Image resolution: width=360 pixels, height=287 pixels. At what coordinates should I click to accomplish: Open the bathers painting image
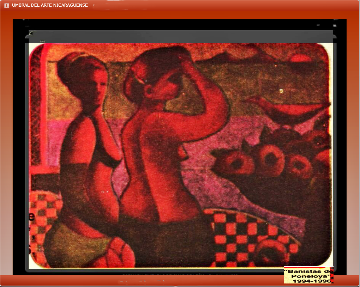181,155
